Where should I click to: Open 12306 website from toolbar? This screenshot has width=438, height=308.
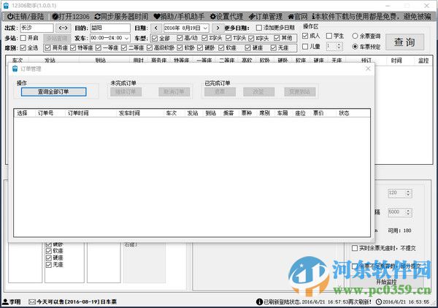(x=71, y=17)
